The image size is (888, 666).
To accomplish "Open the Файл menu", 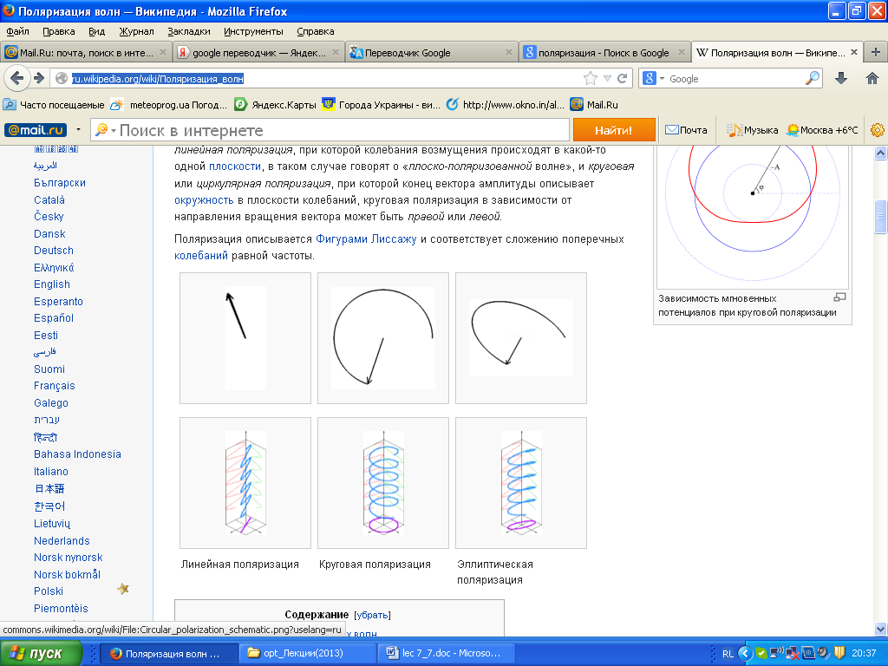I will coord(17,31).
